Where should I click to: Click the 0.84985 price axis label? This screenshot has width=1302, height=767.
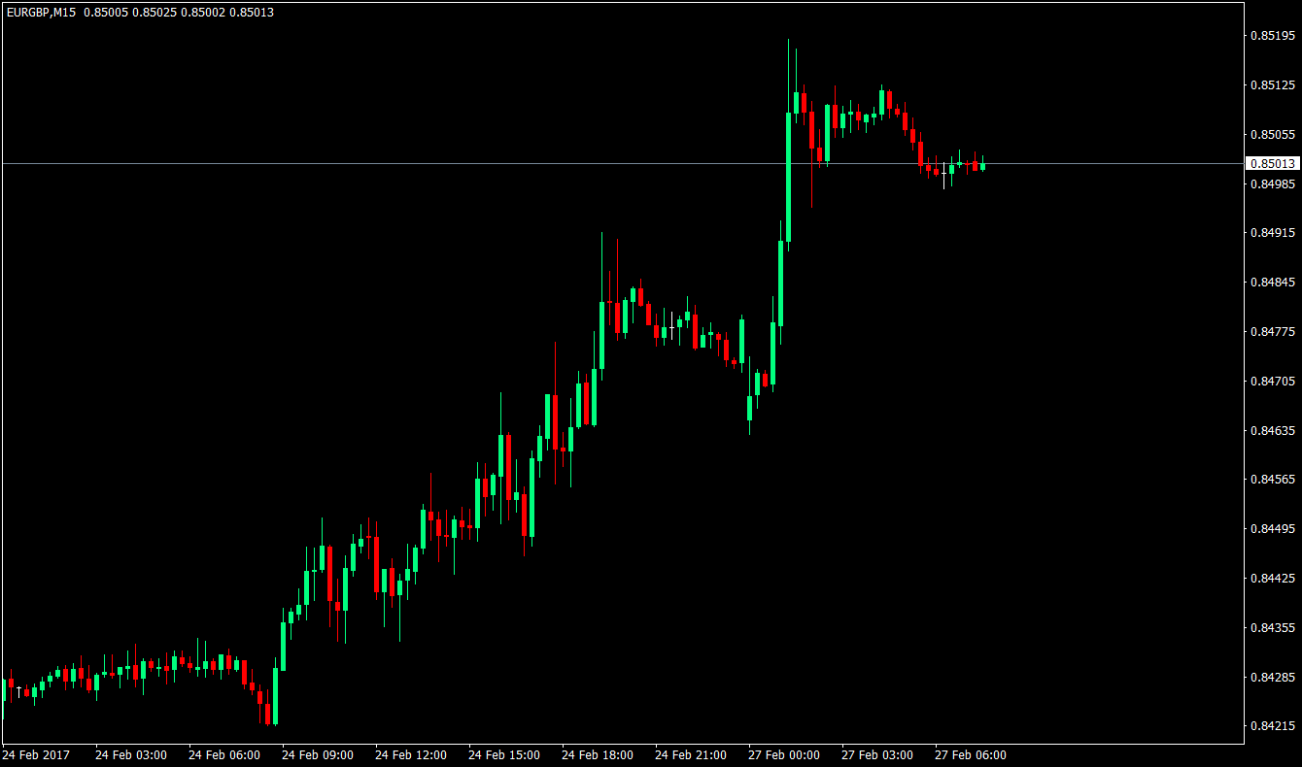tap(1273, 183)
